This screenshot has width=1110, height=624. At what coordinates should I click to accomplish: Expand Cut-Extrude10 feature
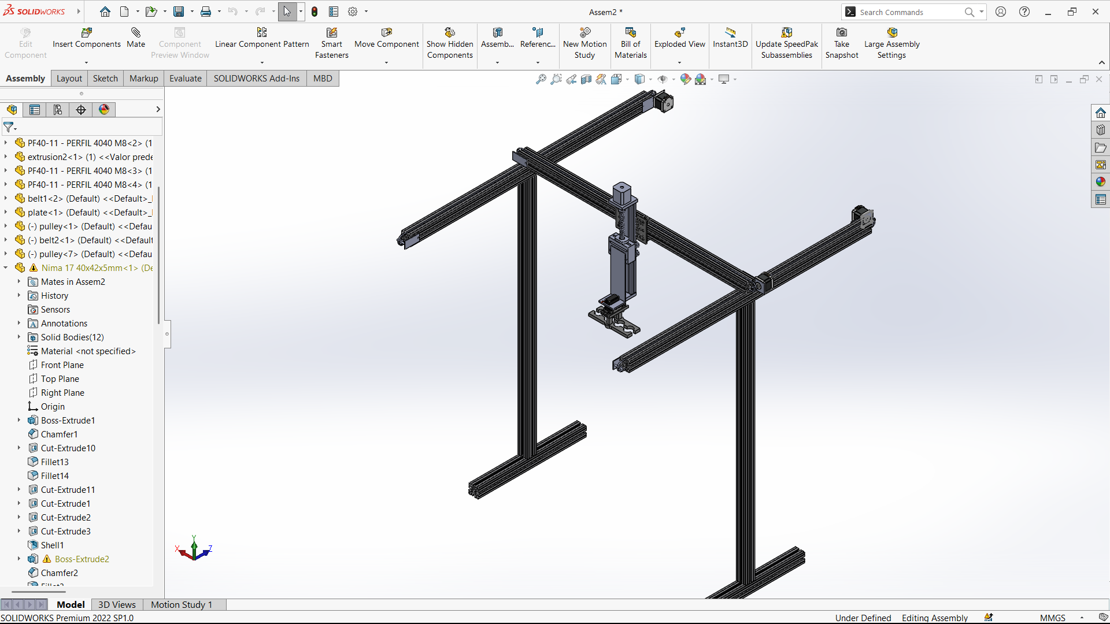pyautogui.click(x=19, y=448)
